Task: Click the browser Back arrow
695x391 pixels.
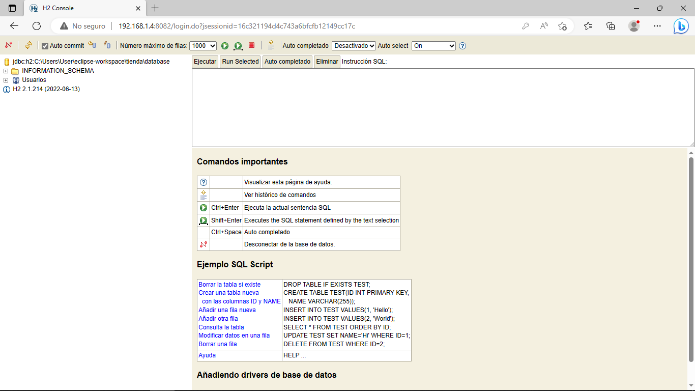Action: tap(14, 26)
